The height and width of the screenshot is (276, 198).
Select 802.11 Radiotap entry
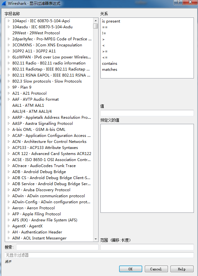[x=51, y=69]
